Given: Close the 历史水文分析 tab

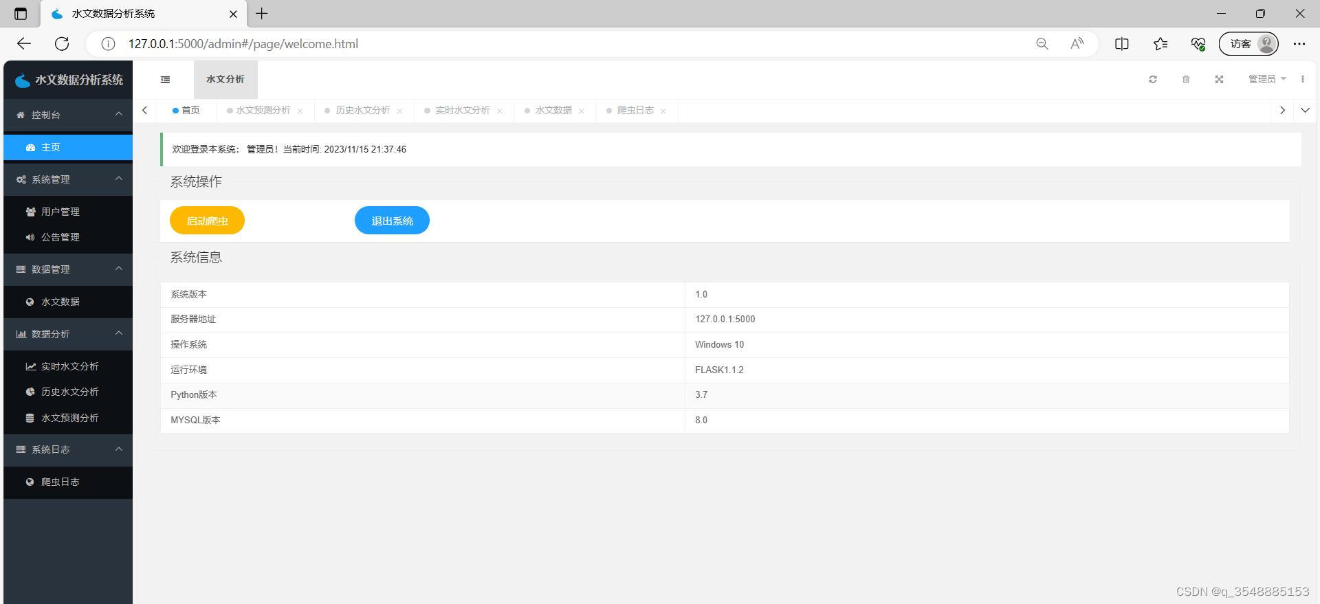Looking at the screenshot, I should (399, 111).
